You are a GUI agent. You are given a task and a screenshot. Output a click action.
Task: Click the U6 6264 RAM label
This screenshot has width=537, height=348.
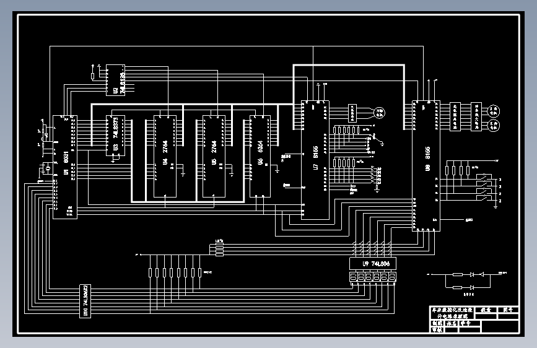[260, 152]
